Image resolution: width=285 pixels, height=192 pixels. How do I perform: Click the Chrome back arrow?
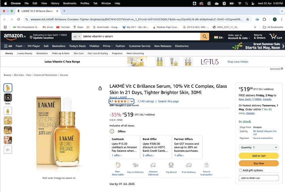tap(5, 19)
